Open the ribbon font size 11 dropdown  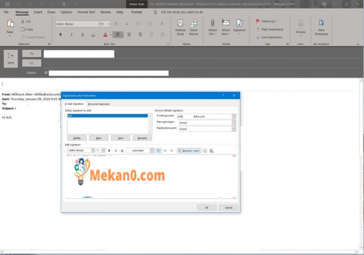[109, 24]
